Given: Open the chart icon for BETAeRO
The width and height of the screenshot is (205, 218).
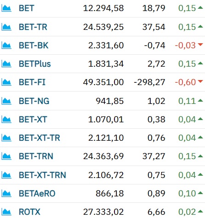Looking at the screenshot, I should [6, 194].
